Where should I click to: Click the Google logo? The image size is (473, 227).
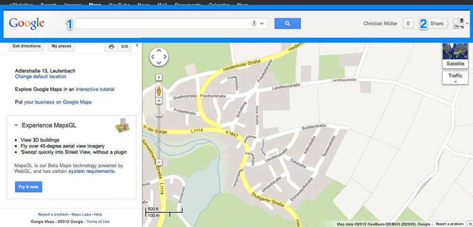(26, 24)
